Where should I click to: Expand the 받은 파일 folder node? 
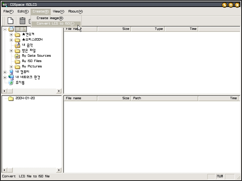click(x=11, y=51)
